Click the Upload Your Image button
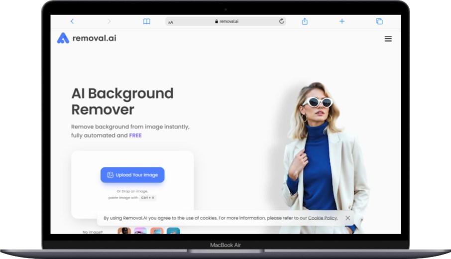 (x=132, y=175)
